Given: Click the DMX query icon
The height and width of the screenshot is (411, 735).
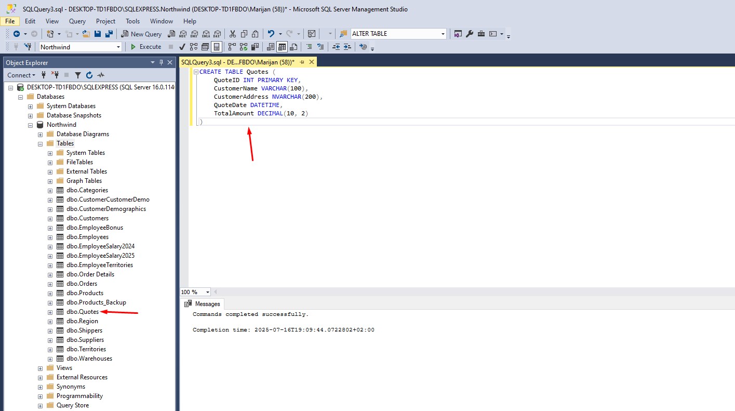Looking at the screenshot, I should 194,34.
